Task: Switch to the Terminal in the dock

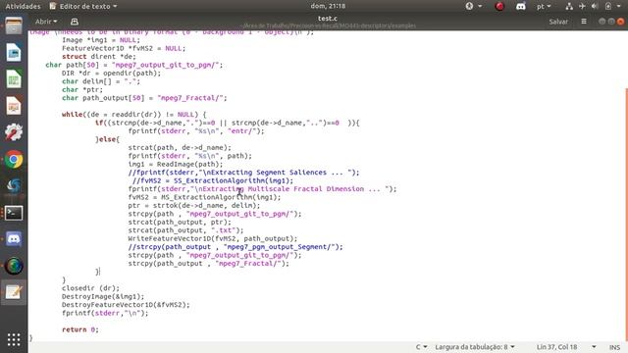Action: (14, 213)
